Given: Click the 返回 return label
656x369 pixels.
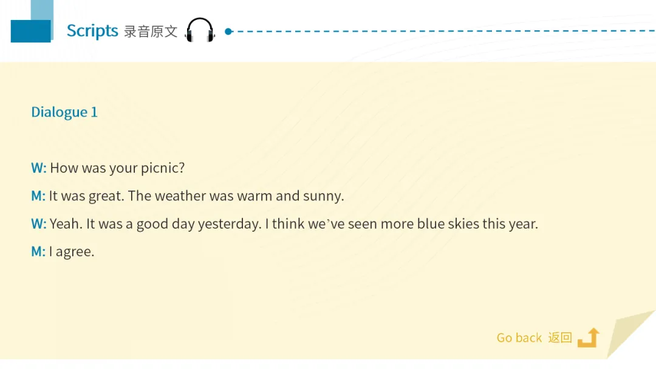Looking at the screenshot, I should (x=560, y=338).
